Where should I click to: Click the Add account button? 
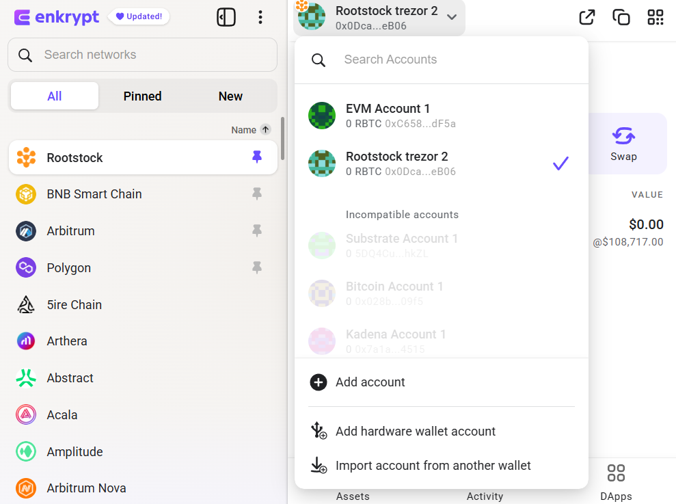pyautogui.click(x=442, y=382)
